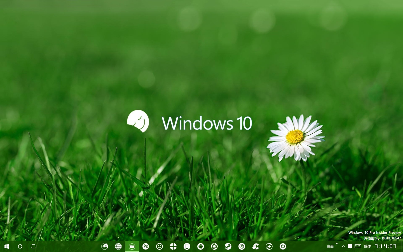
Task: Open Task View
Action: pyautogui.click(x=34, y=246)
